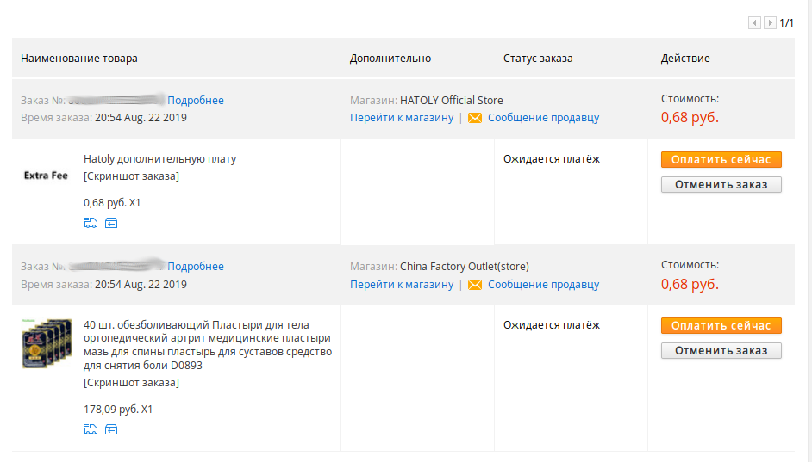Open the pain-relief plasters product thumbnail
Screen dimensions: 812x462
tap(47, 343)
